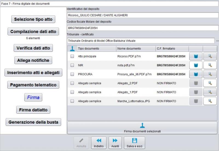Delete signature for nota.pdf.p7m row
This screenshot has height=151, width=219.
196,65
